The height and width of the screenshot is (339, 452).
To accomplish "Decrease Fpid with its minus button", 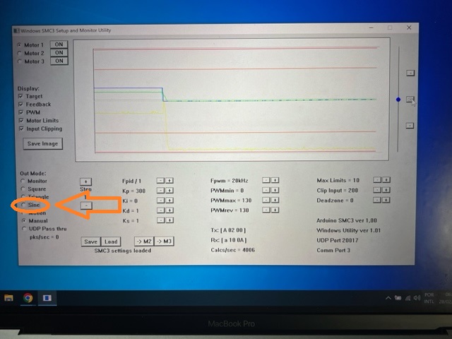I will (160, 181).
